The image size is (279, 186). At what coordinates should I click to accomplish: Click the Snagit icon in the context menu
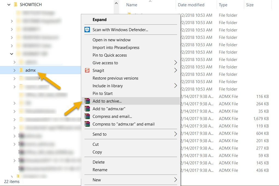point(87,70)
